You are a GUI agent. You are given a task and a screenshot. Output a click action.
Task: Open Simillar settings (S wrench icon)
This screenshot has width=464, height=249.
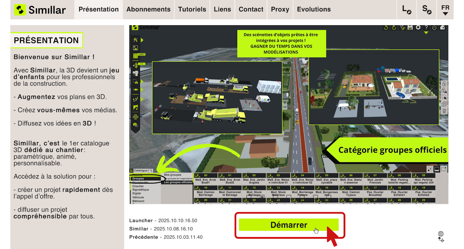(x=427, y=9)
